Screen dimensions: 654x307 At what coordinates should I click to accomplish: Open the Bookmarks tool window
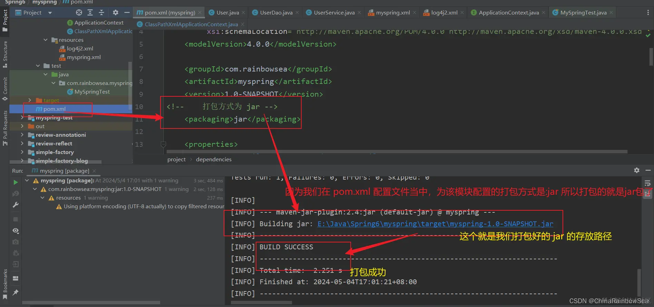coord(5,284)
